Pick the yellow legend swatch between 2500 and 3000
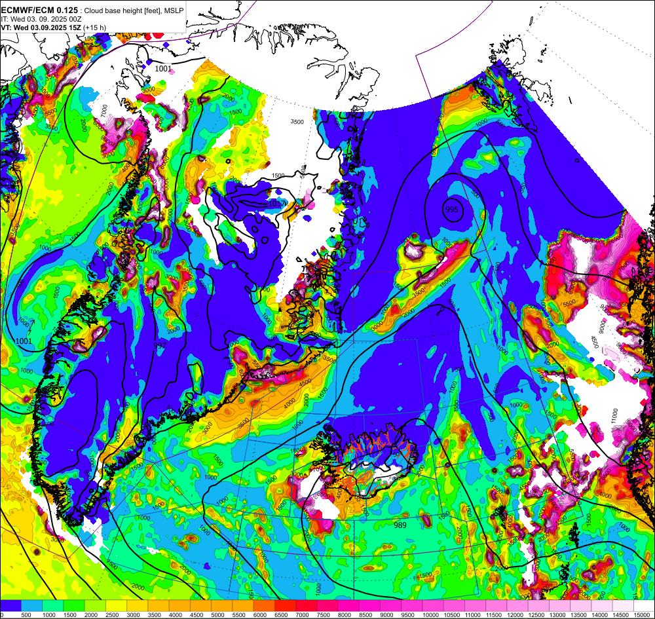 coord(116,605)
